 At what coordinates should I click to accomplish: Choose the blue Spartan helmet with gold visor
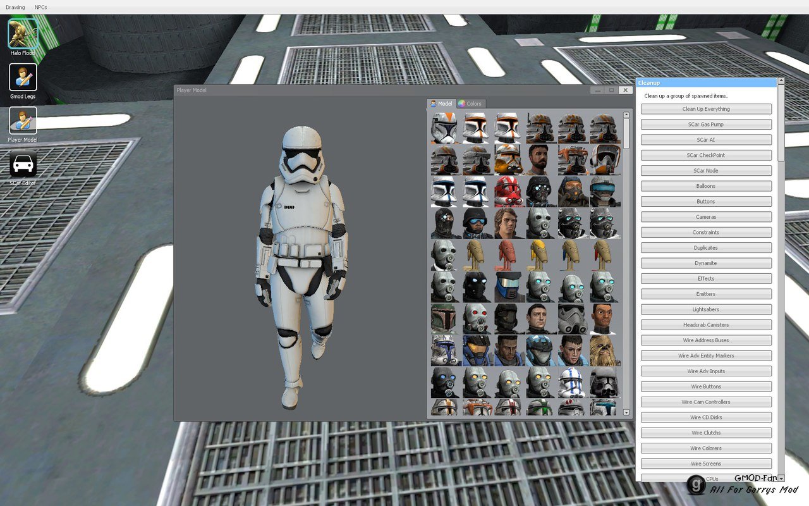478,350
